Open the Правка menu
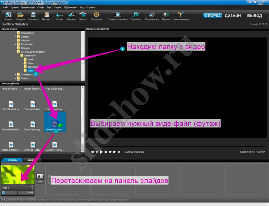The image size is (269, 206). point(14,7)
